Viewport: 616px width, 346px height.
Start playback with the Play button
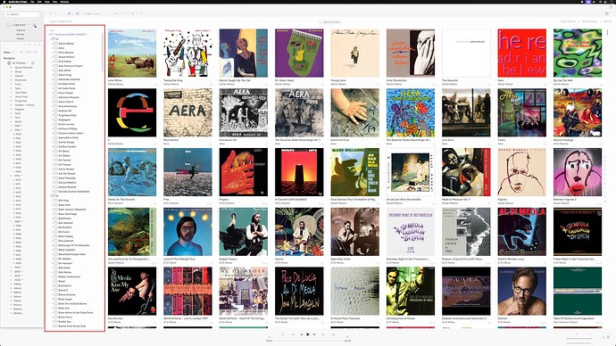pos(308,334)
